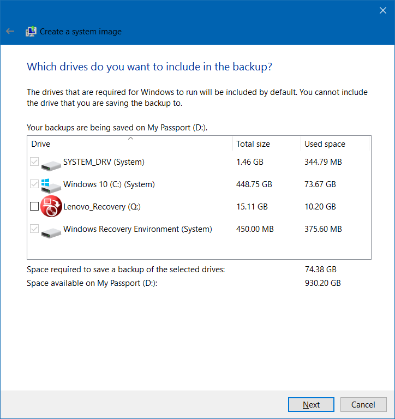Click the red Lenovo_Recovery drive icon
Image resolution: width=395 pixels, height=419 pixels.
point(51,206)
